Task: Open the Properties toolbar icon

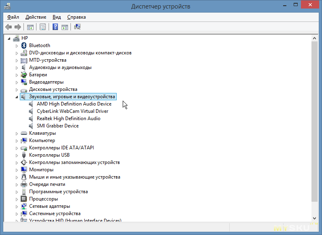Action: click(x=43, y=27)
